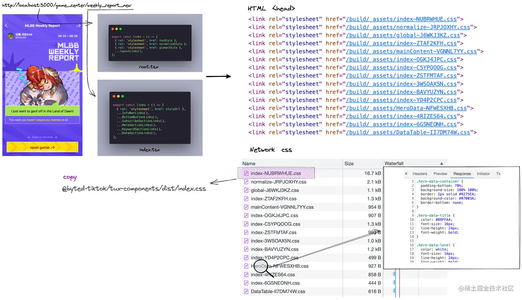Open the index-NUBRWHUE.css stylesheet link in head
Viewport: 522px width, 300px height.
tap(401, 19)
